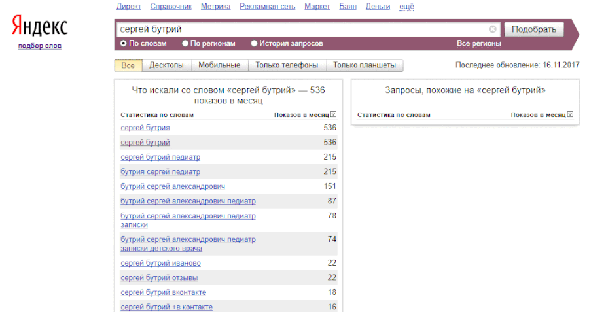Click the 'Подобрать' button
The width and height of the screenshot is (589, 312).
pos(534,29)
